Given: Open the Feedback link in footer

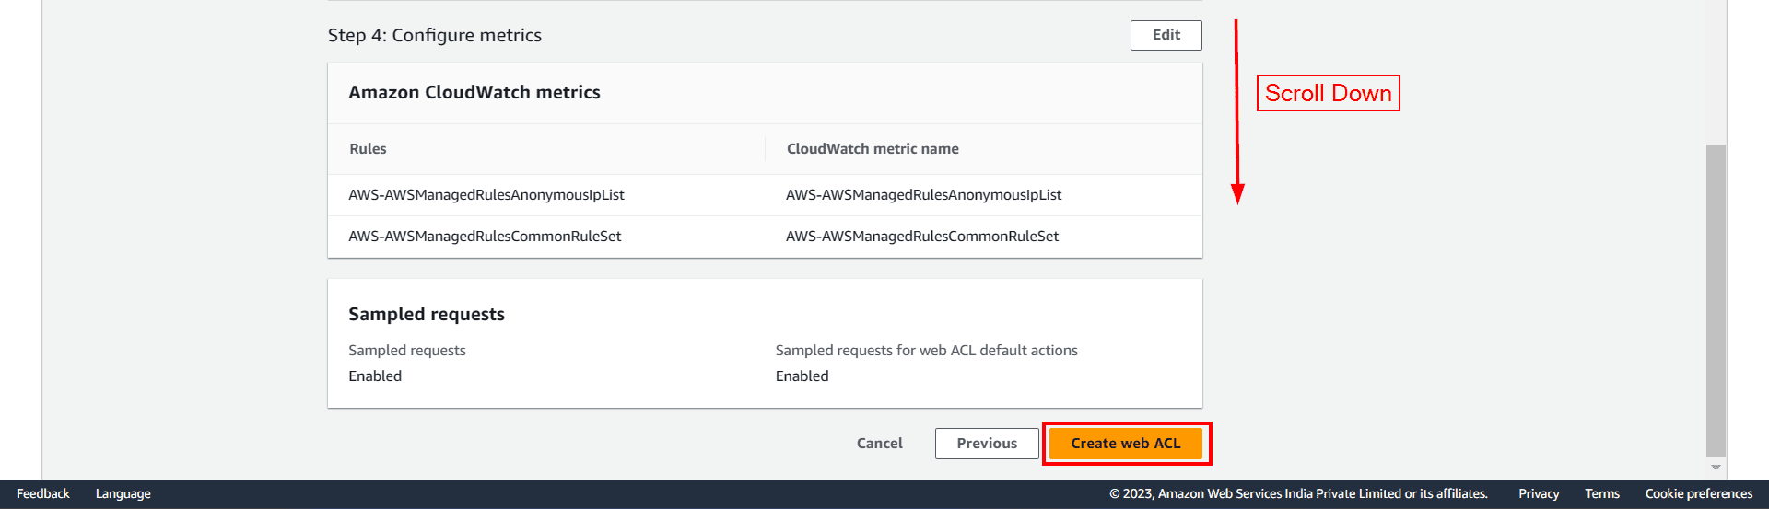Looking at the screenshot, I should pyautogui.click(x=43, y=494).
